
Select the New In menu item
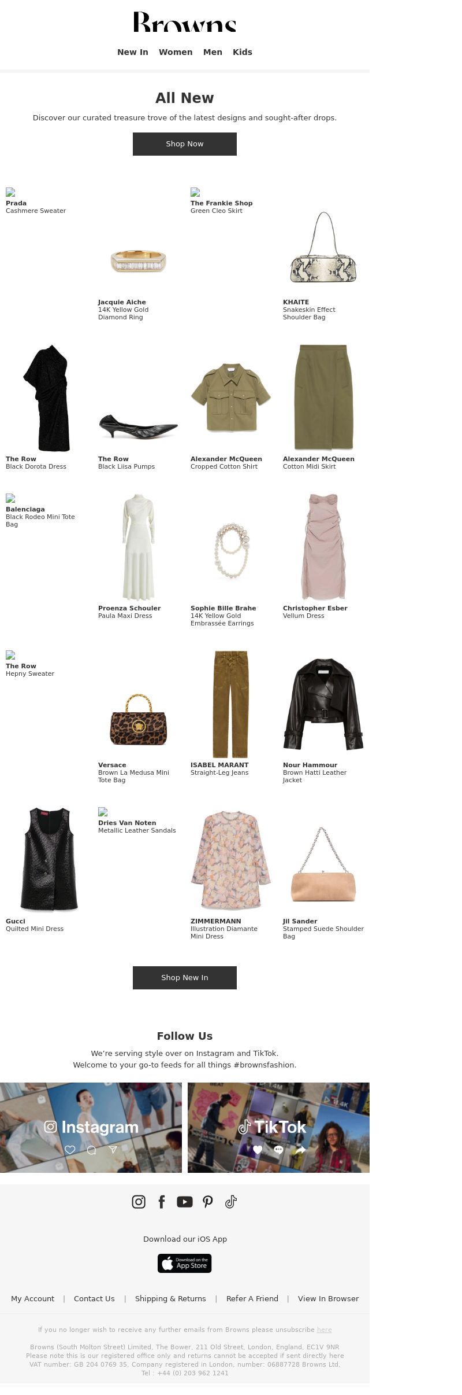coord(133,52)
